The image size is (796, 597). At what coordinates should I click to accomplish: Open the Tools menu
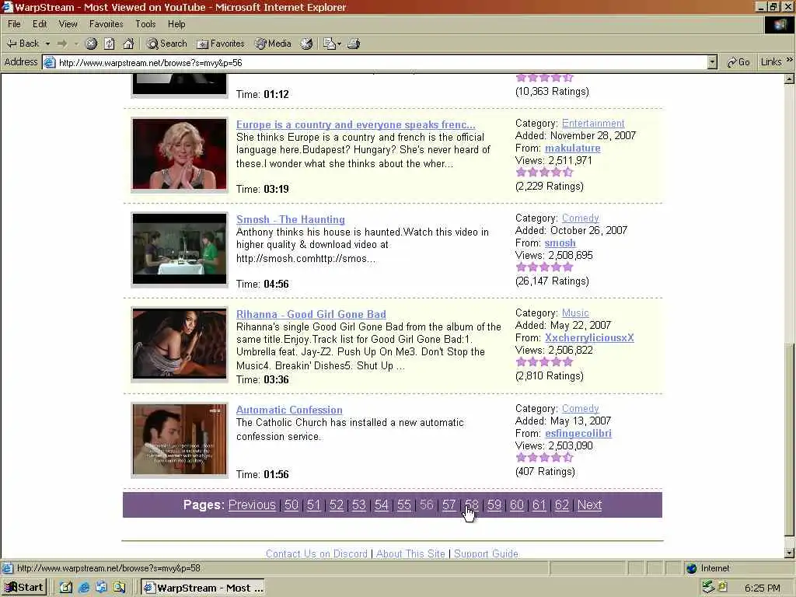coord(145,24)
